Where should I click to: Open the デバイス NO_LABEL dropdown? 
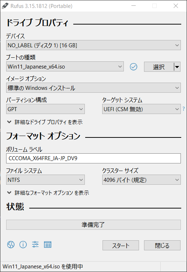(x=93, y=45)
